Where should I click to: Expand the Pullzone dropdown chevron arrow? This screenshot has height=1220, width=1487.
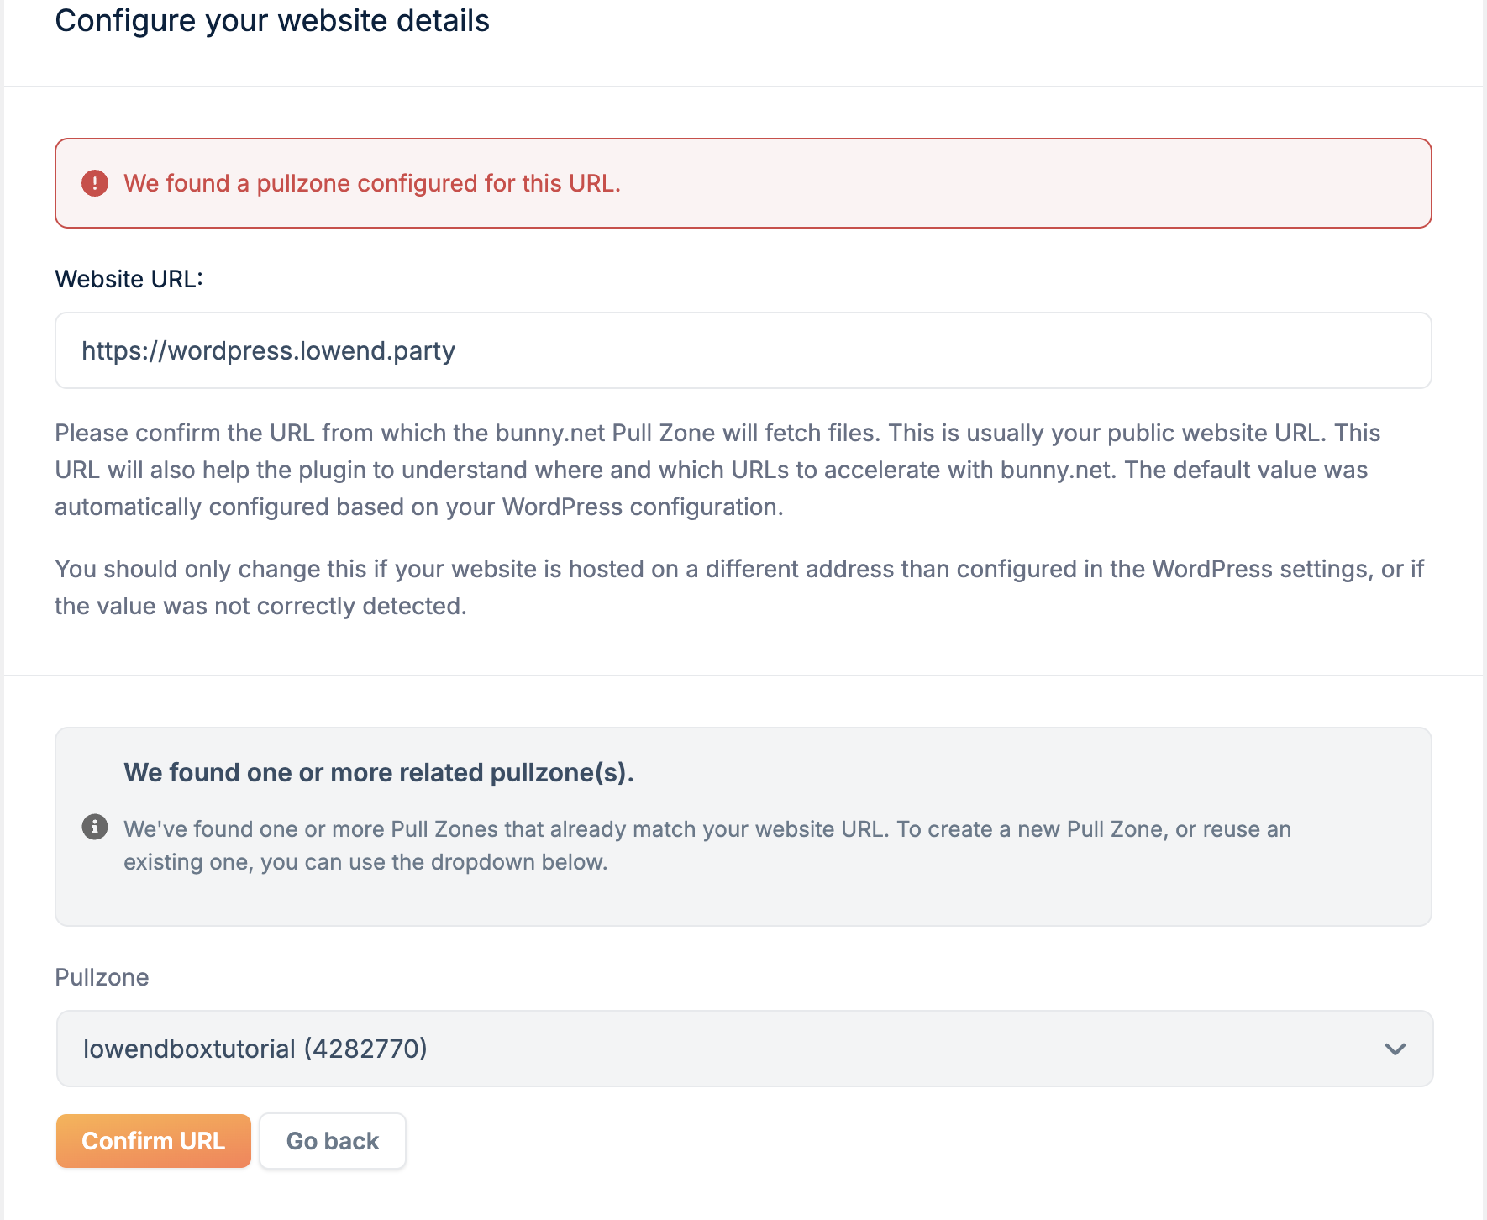1395,1049
